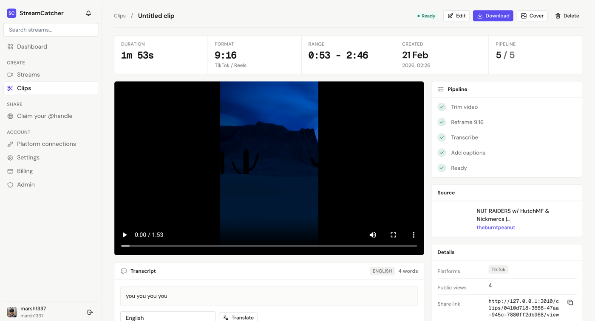Open Streams in the sidebar
595x321 pixels.
(x=51, y=75)
